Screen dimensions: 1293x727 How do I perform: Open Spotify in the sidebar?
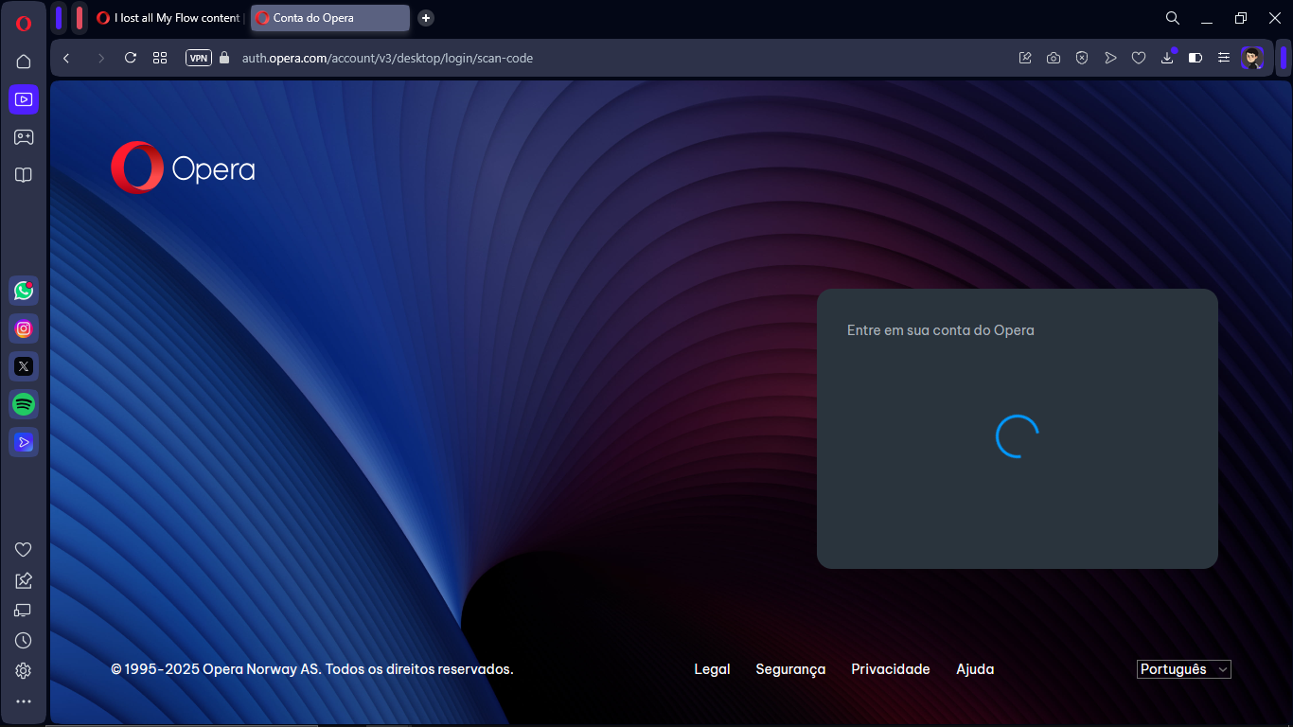click(x=24, y=404)
